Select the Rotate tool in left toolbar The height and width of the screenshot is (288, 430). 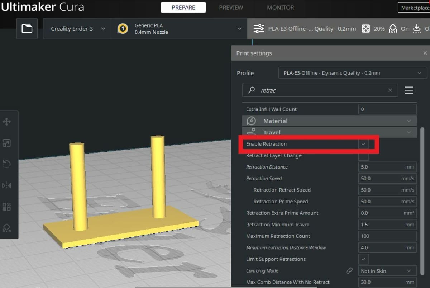point(7,164)
